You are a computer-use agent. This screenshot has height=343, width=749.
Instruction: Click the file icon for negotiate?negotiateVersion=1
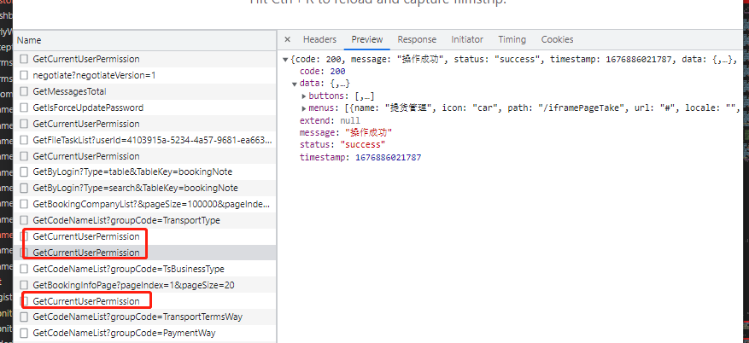[x=24, y=75]
